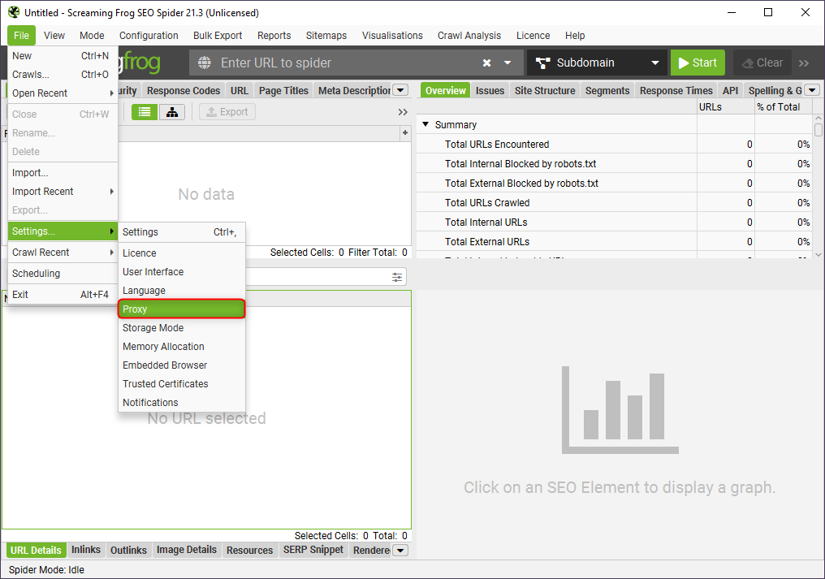Screen dimensions: 825x579
Task: Open the Sitemaps menu
Action: pos(326,35)
